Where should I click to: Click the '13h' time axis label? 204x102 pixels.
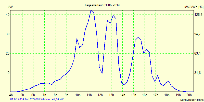pyautogui.click(x=111, y=95)
